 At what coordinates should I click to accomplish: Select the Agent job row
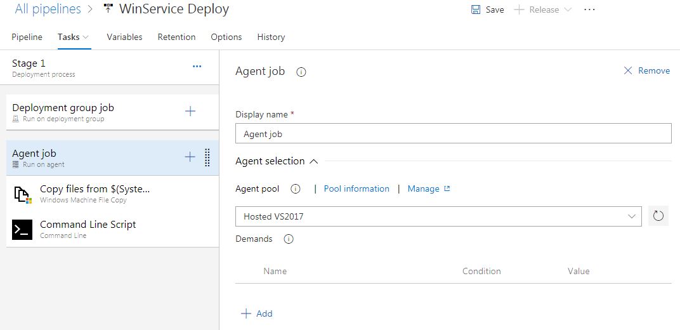pyautogui.click(x=112, y=158)
